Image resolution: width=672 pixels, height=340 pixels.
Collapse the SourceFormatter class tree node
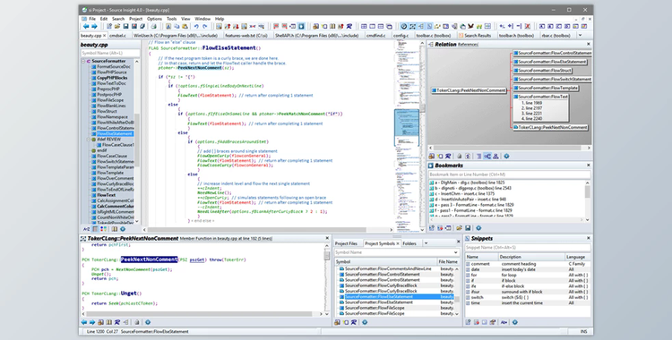pyautogui.click(x=83, y=61)
